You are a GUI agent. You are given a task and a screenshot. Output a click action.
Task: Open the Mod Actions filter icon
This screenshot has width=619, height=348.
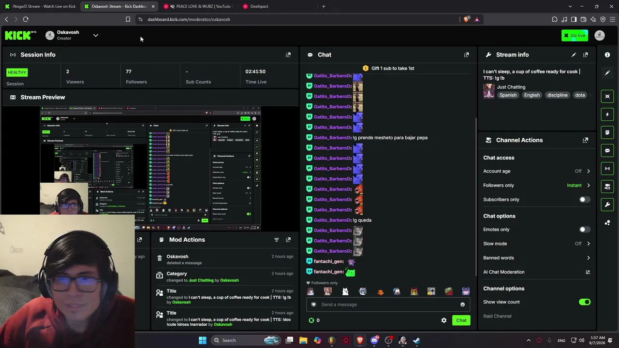coord(276,240)
